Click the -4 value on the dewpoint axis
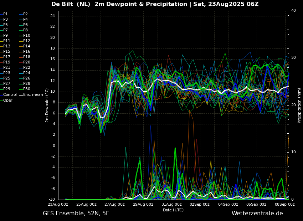Screen dimensions: 303x221 tap(53, 167)
